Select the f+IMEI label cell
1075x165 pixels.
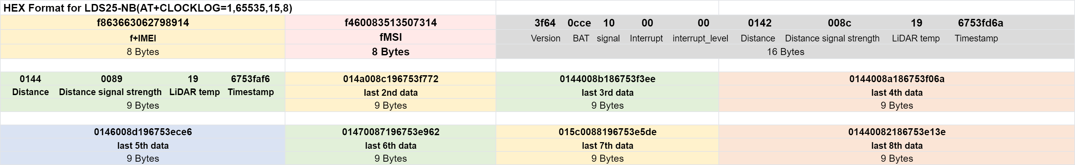pyautogui.click(x=143, y=38)
